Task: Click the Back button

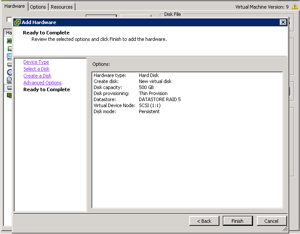Action: (204, 221)
